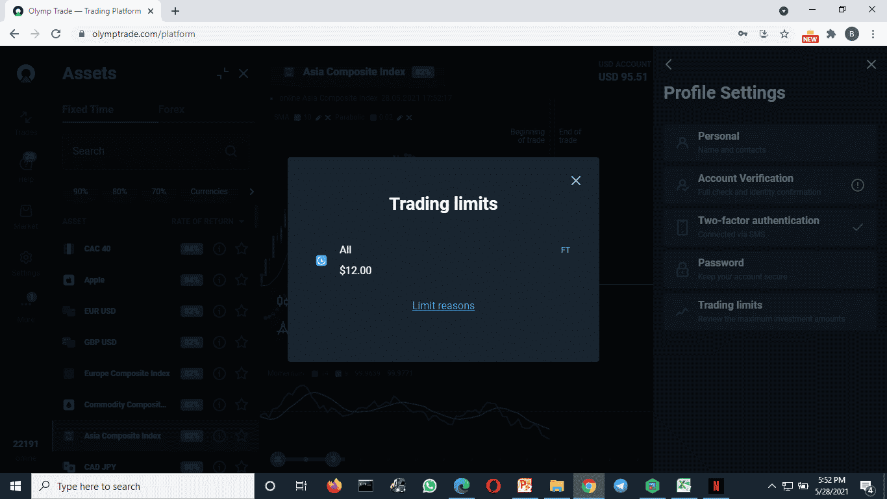Click the asset Search field
The width and height of the screenshot is (887, 499).
point(155,151)
